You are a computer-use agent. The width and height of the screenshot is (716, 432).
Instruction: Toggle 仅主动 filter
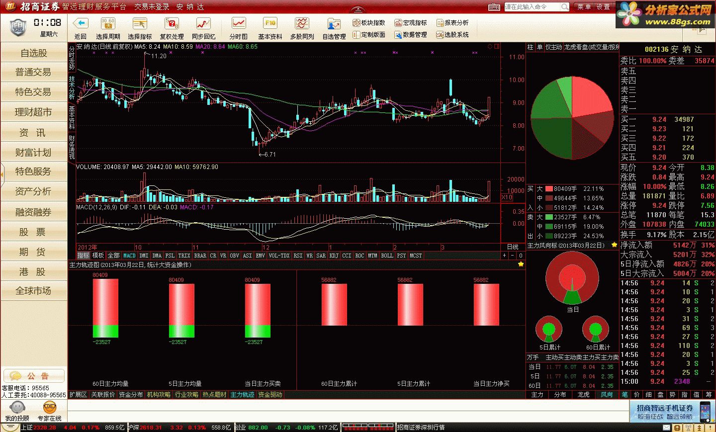(x=553, y=47)
